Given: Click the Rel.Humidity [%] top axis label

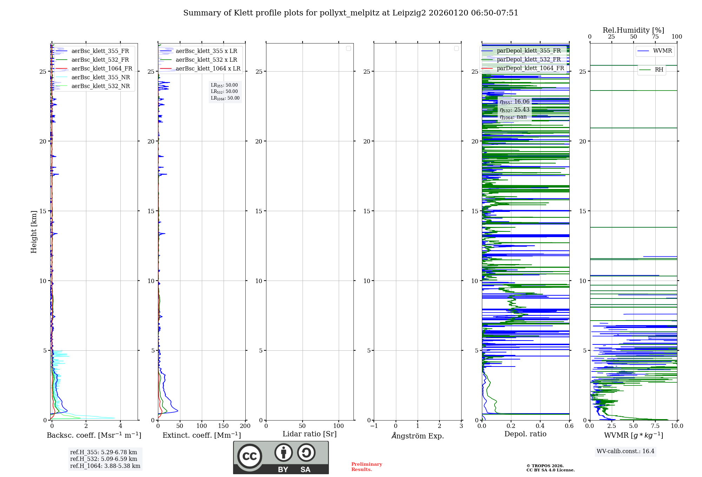Looking at the screenshot, I should 633,30.
